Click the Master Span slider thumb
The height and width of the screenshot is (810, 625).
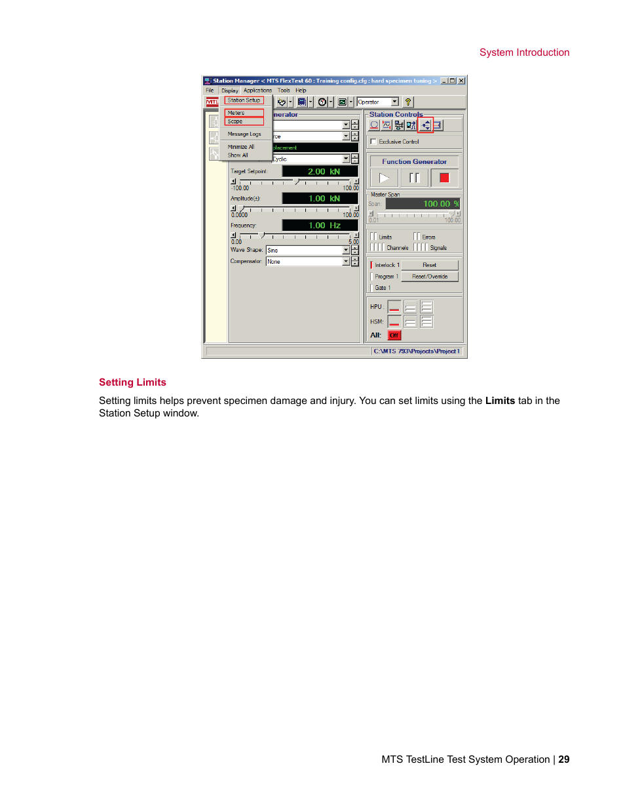point(451,214)
